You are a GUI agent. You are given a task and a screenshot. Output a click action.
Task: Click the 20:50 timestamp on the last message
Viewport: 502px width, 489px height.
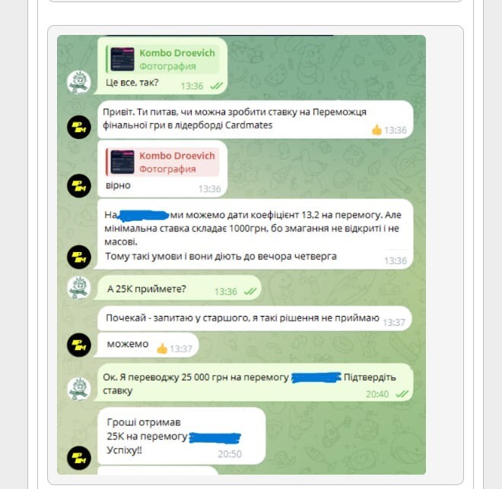[x=230, y=454]
